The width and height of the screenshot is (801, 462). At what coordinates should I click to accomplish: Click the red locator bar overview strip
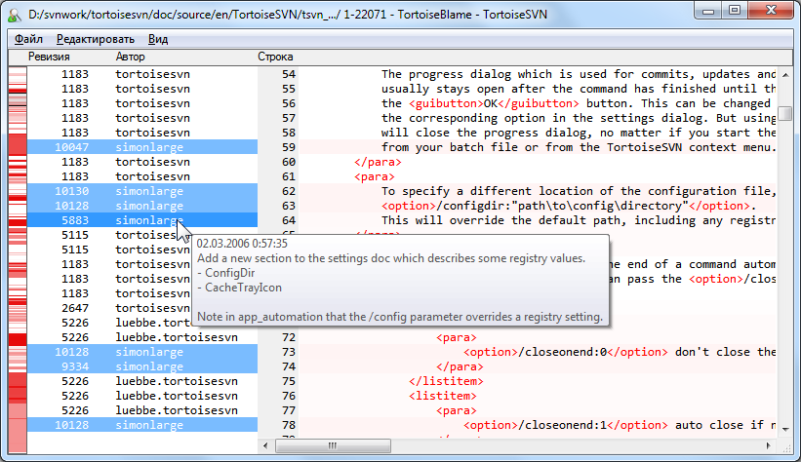(x=18, y=259)
